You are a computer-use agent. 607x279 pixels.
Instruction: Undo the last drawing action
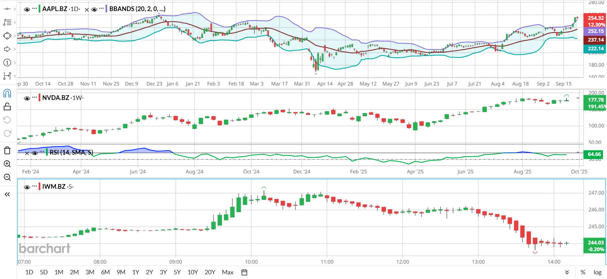click(x=7, y=120)
